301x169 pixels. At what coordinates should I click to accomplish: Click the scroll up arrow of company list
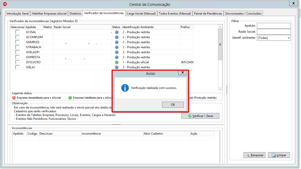(x=220, y=27)
